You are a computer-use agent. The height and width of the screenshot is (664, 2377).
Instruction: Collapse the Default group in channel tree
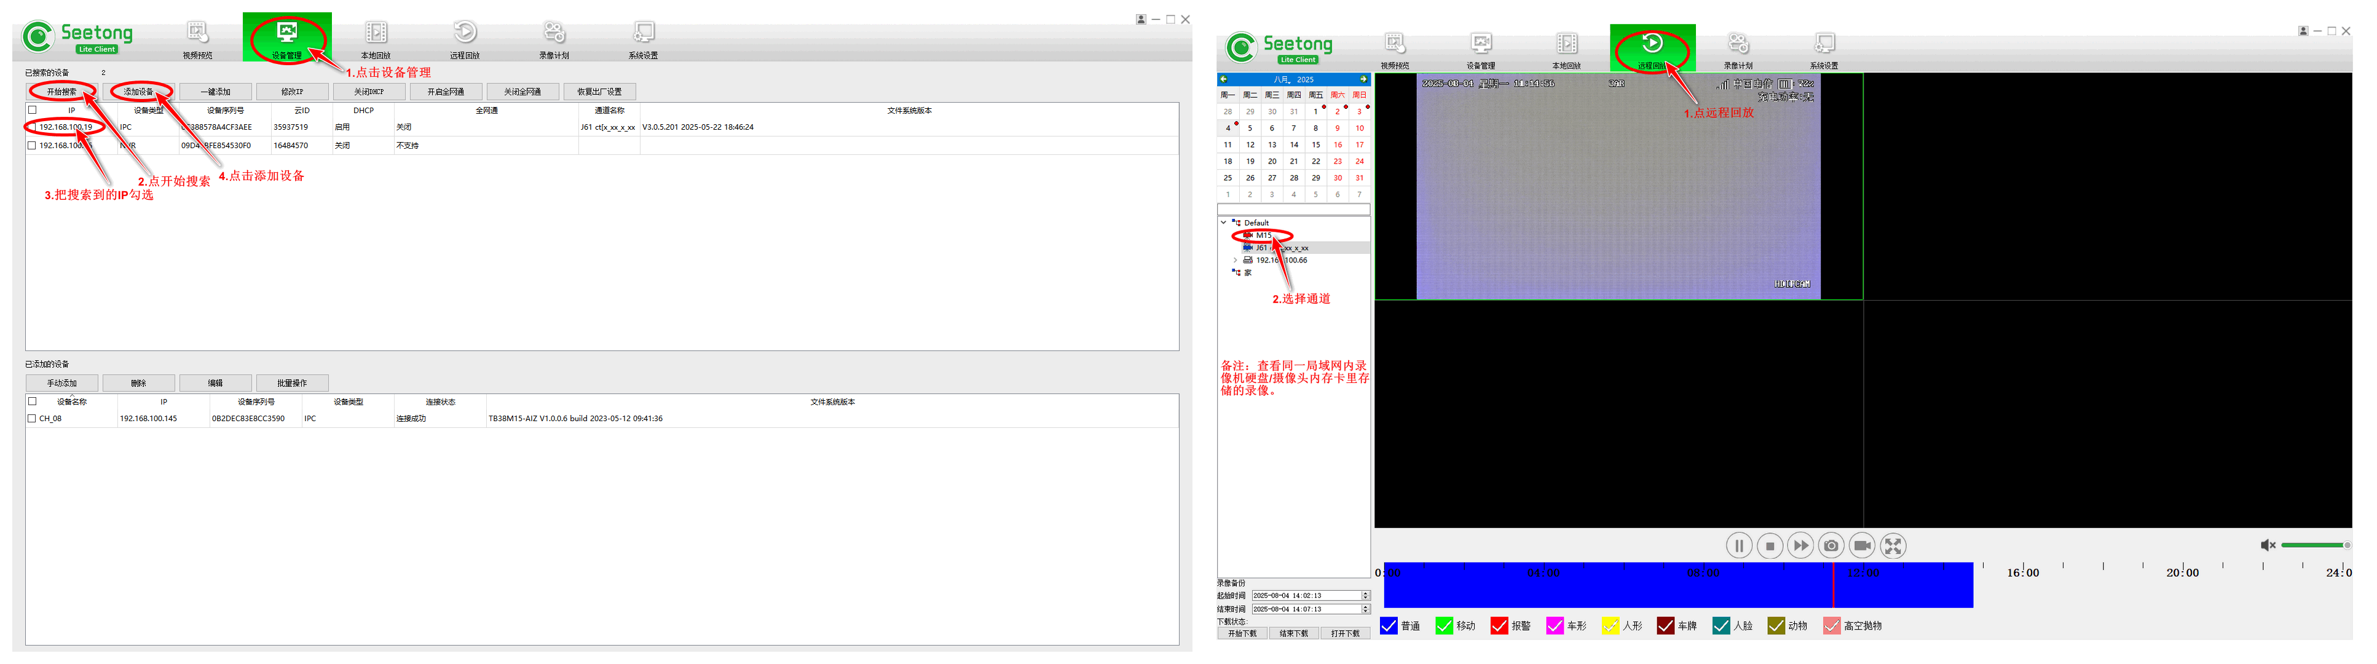1224,223
